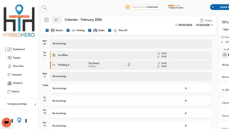Toggle the Parking filter checkbox
Image resolution: width=229 pixels, height=129 pixels.
68,30
